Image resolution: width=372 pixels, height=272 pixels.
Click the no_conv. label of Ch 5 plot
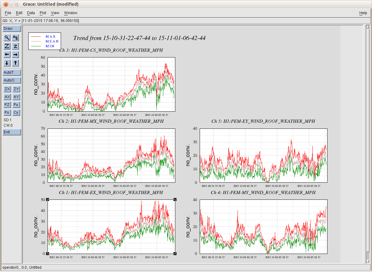coord(188,156)
